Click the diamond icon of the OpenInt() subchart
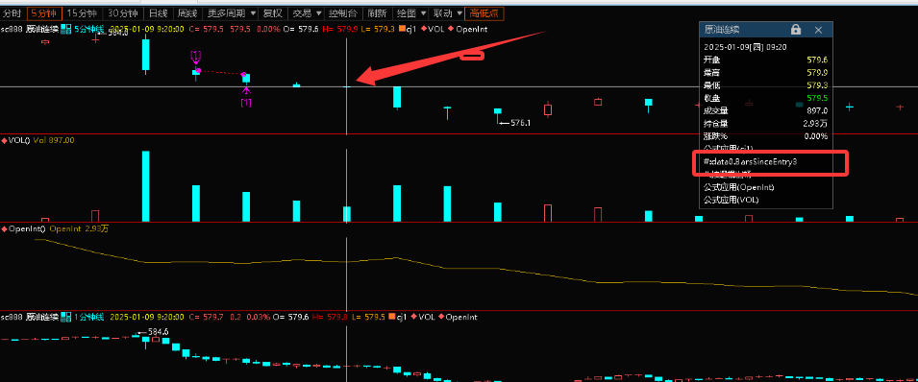 click(x=5, y=228)
